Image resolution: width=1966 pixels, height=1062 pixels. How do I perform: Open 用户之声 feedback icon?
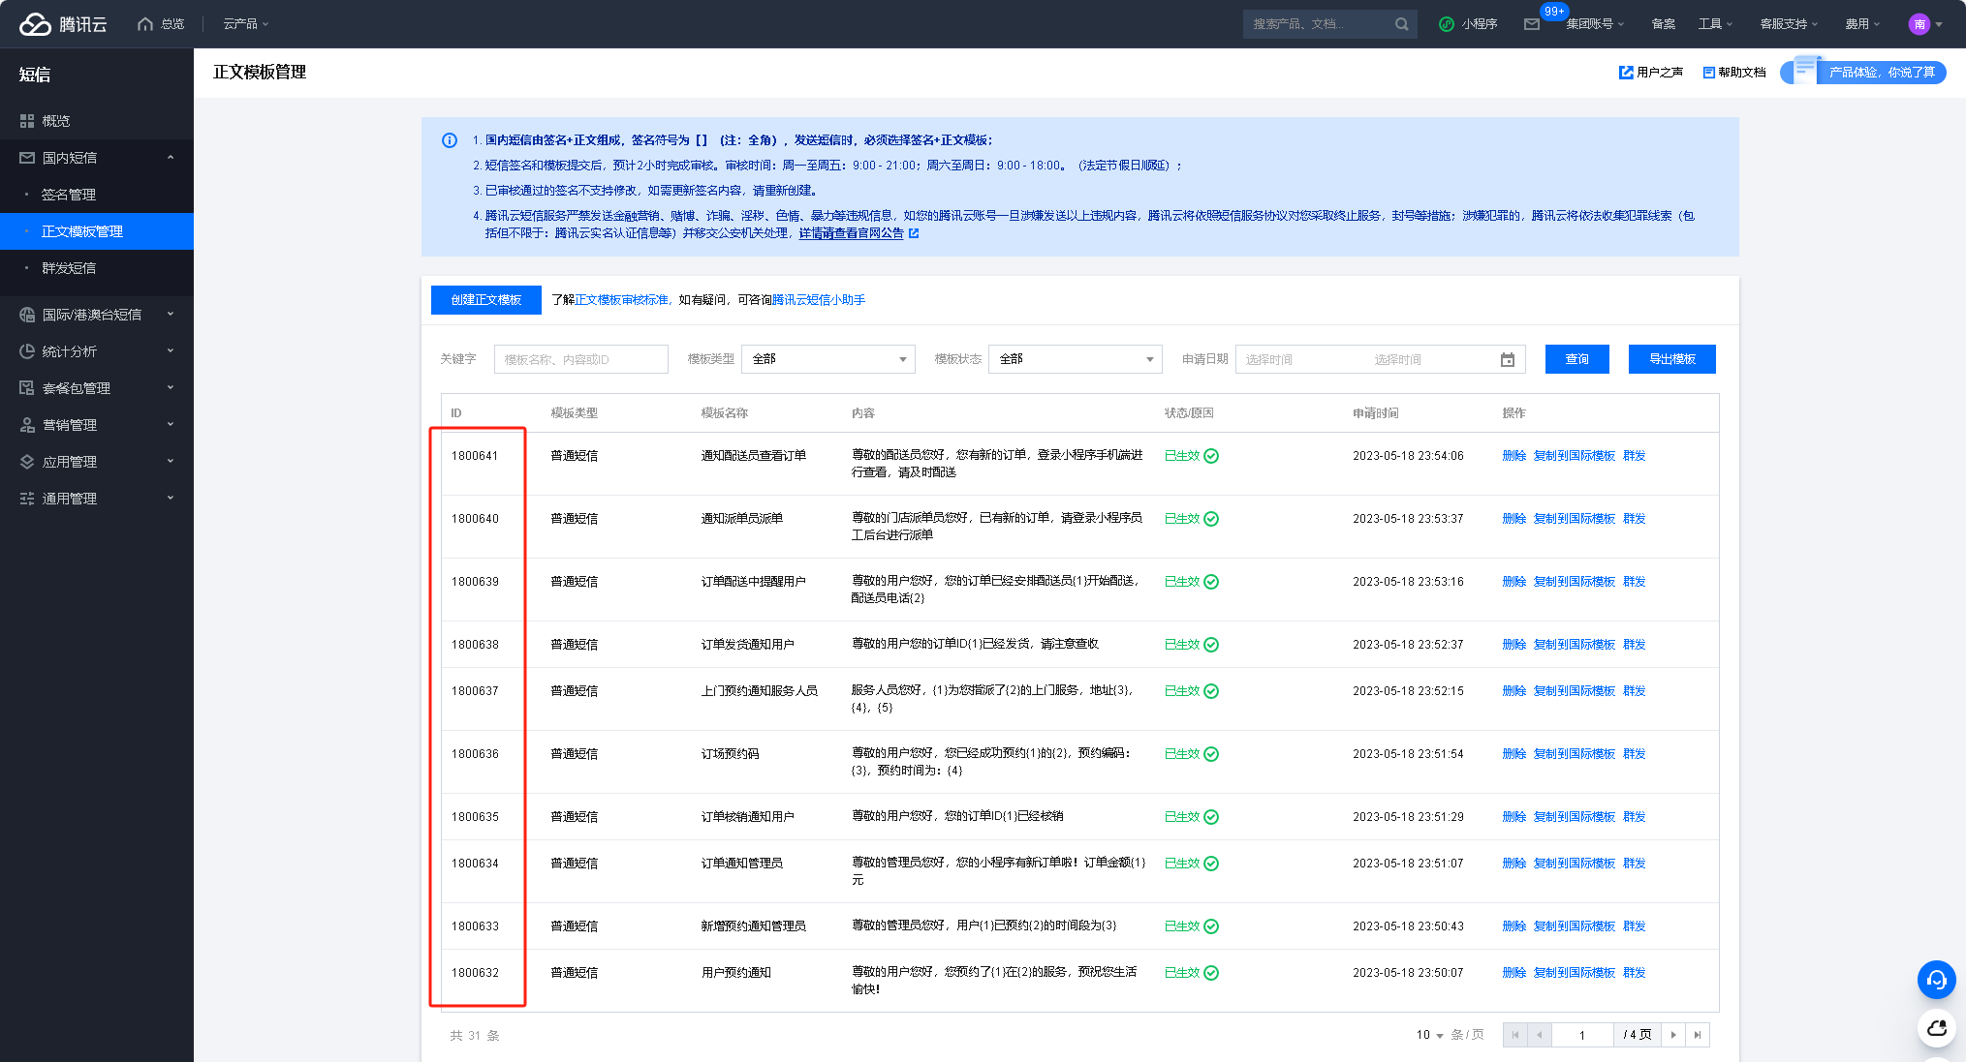coord(1626,73)
